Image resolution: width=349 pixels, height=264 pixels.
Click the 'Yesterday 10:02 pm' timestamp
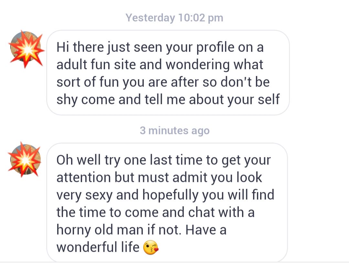[x=174, y=17]
